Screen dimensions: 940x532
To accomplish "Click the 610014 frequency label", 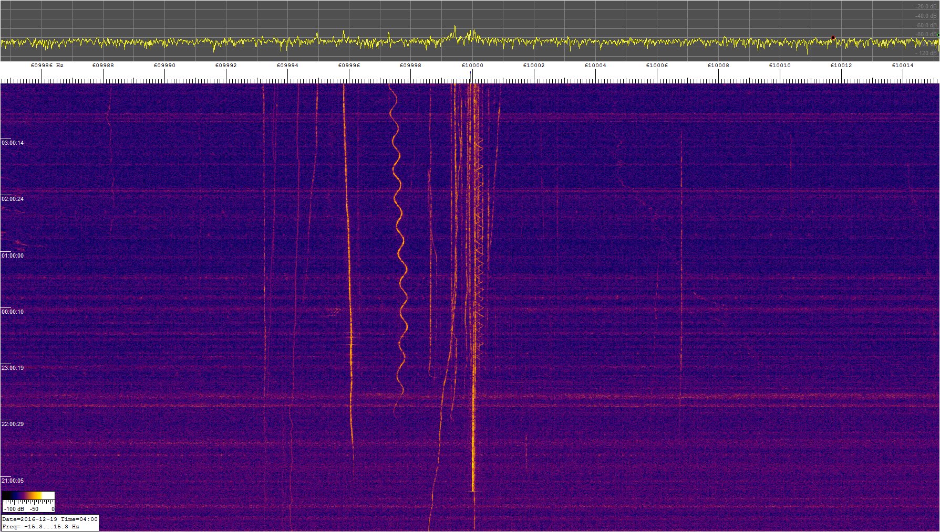I will tap(903, 66).
